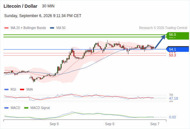Image resolution: width=190 pixels, height=129 pixels.
Task: Select the Sep 6 date axis marker
Action: click(110, 124)
